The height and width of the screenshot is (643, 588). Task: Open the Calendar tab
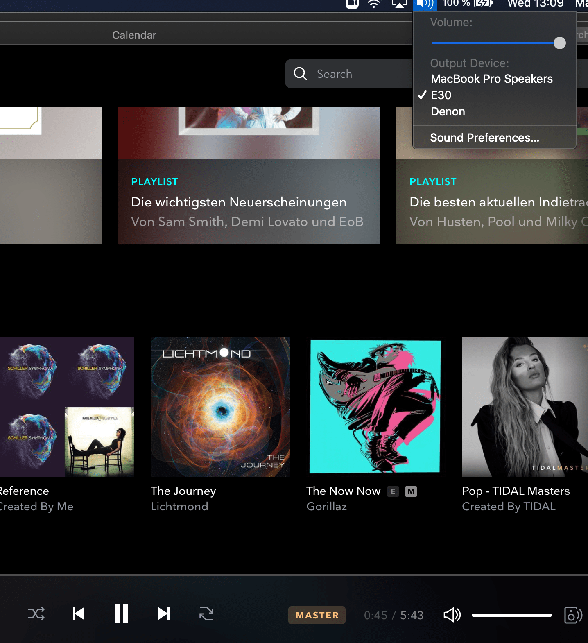[x=134, y=35]
